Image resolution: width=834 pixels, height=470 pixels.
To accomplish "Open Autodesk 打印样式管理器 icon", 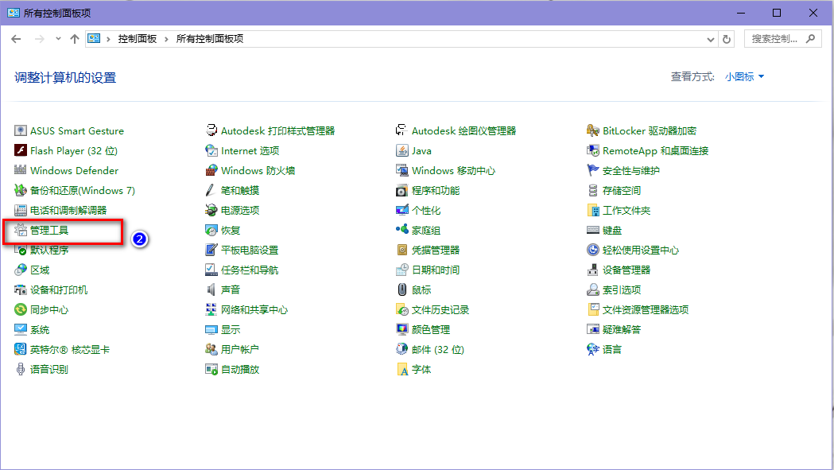I will pyautogui.click(x=211, y=131).
